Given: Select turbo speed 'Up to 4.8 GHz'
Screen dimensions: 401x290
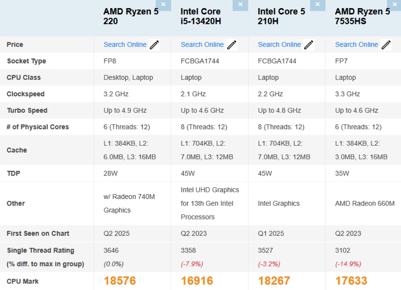Looking at the screenshot, I should click(279, 110).
